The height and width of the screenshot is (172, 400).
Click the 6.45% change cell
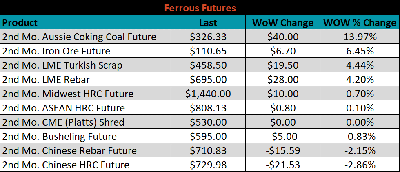point(360,51)
